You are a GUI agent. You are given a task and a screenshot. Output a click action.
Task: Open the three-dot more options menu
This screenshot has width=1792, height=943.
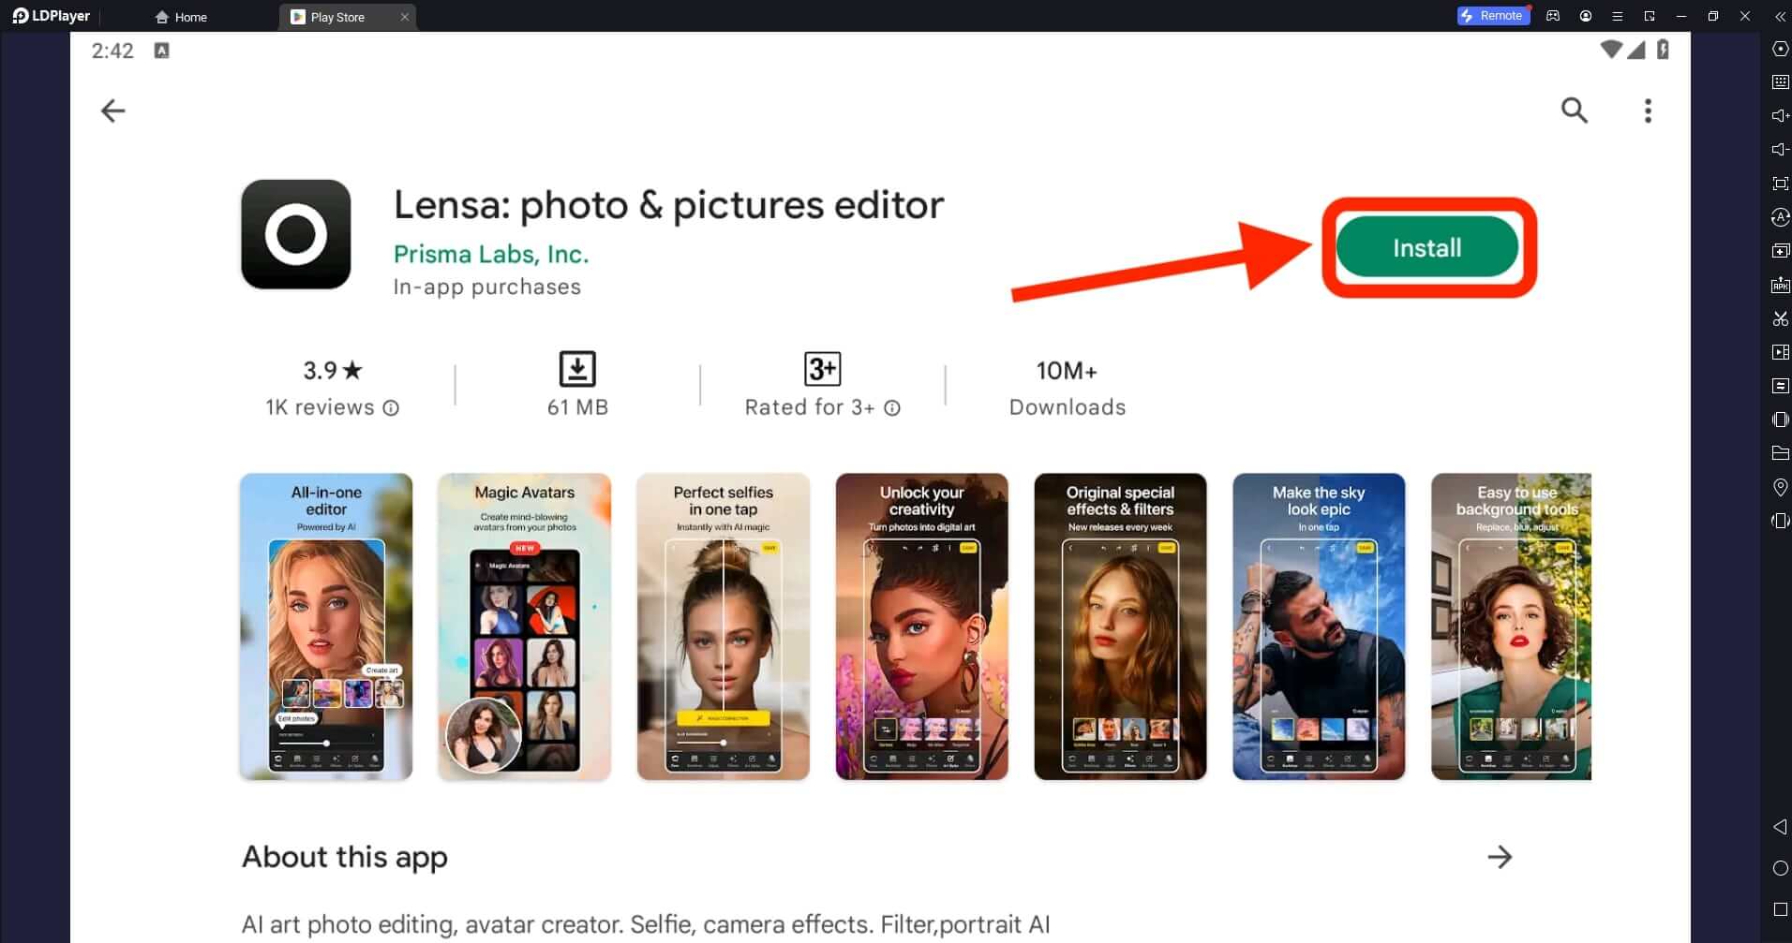1648,111
